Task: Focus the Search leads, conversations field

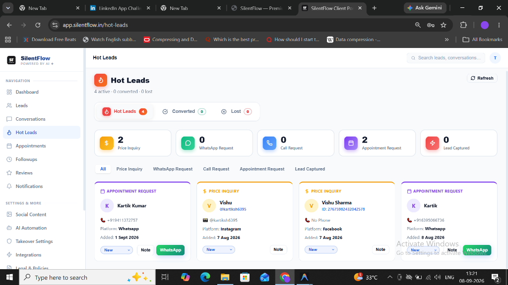Action: tap(446, 58)
